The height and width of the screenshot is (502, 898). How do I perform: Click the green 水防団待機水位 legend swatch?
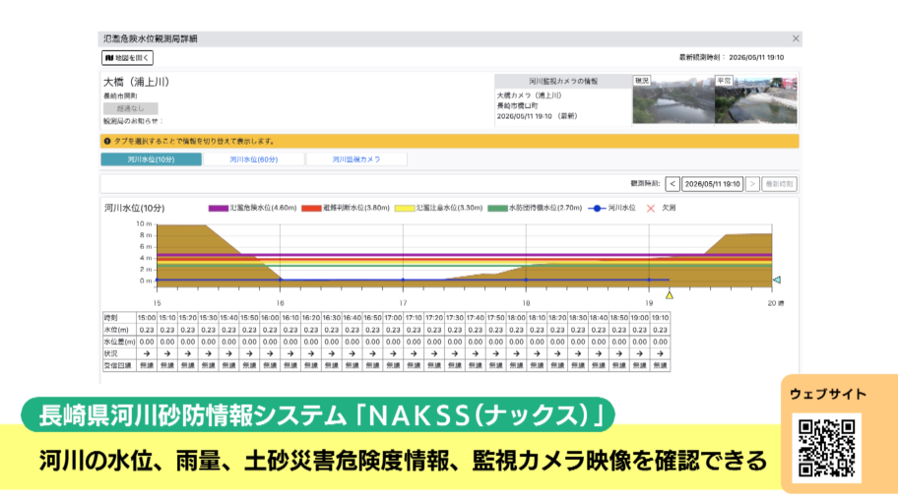coord(497,209)
